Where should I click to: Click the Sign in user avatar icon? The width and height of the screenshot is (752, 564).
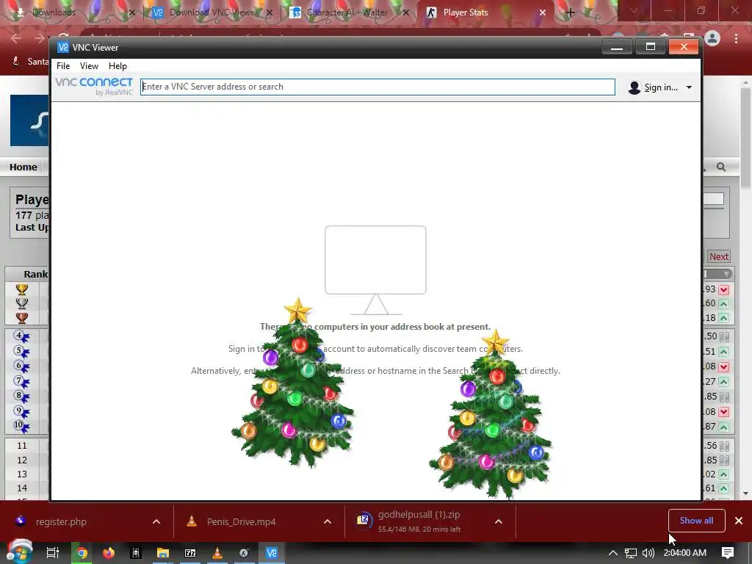(634, 87)
